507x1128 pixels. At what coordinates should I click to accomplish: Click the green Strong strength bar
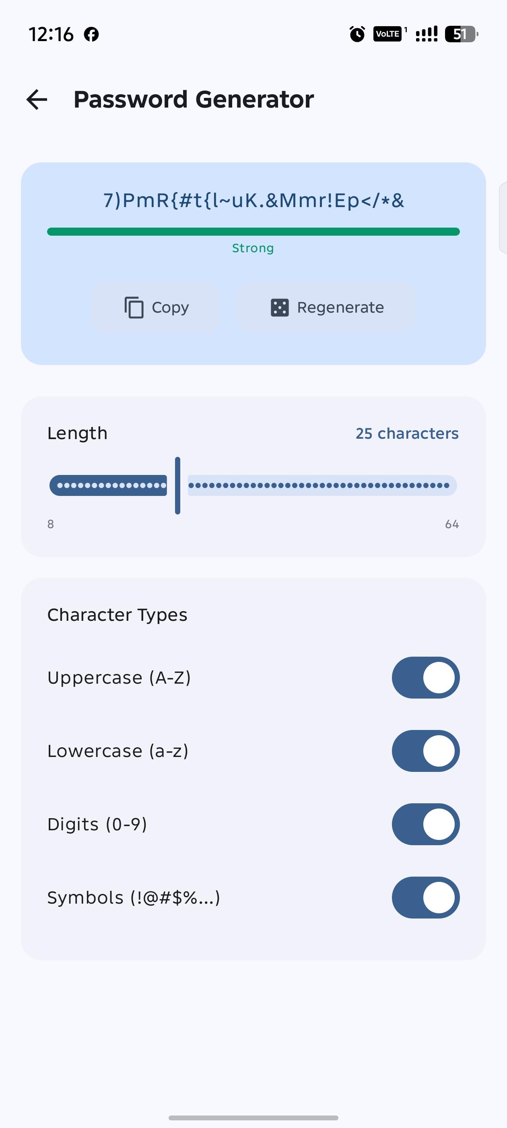click(253, 232)
